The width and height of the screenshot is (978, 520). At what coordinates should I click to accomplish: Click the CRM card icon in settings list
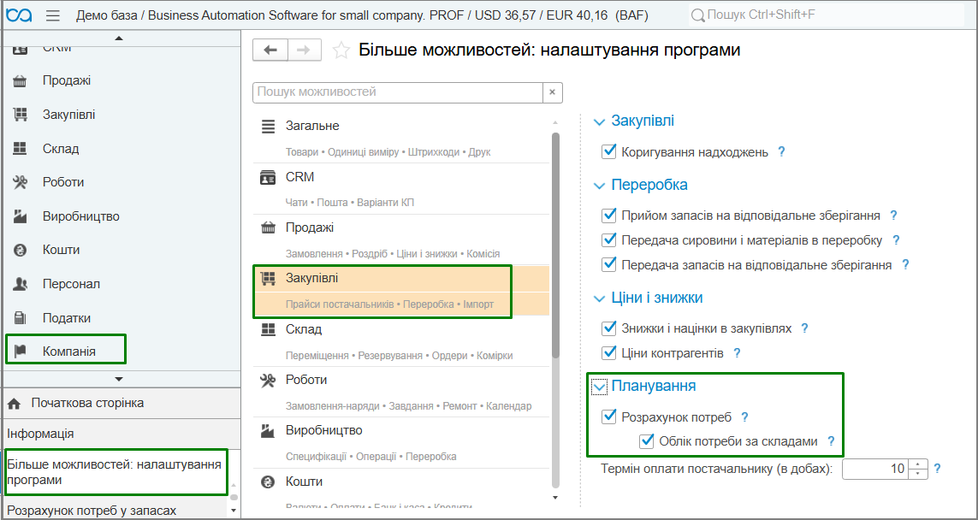pyautogui.click(x=268, y=177)
